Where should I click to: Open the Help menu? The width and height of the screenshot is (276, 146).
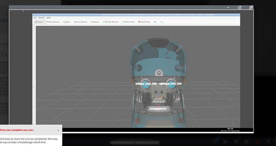[x=48, y=18]
